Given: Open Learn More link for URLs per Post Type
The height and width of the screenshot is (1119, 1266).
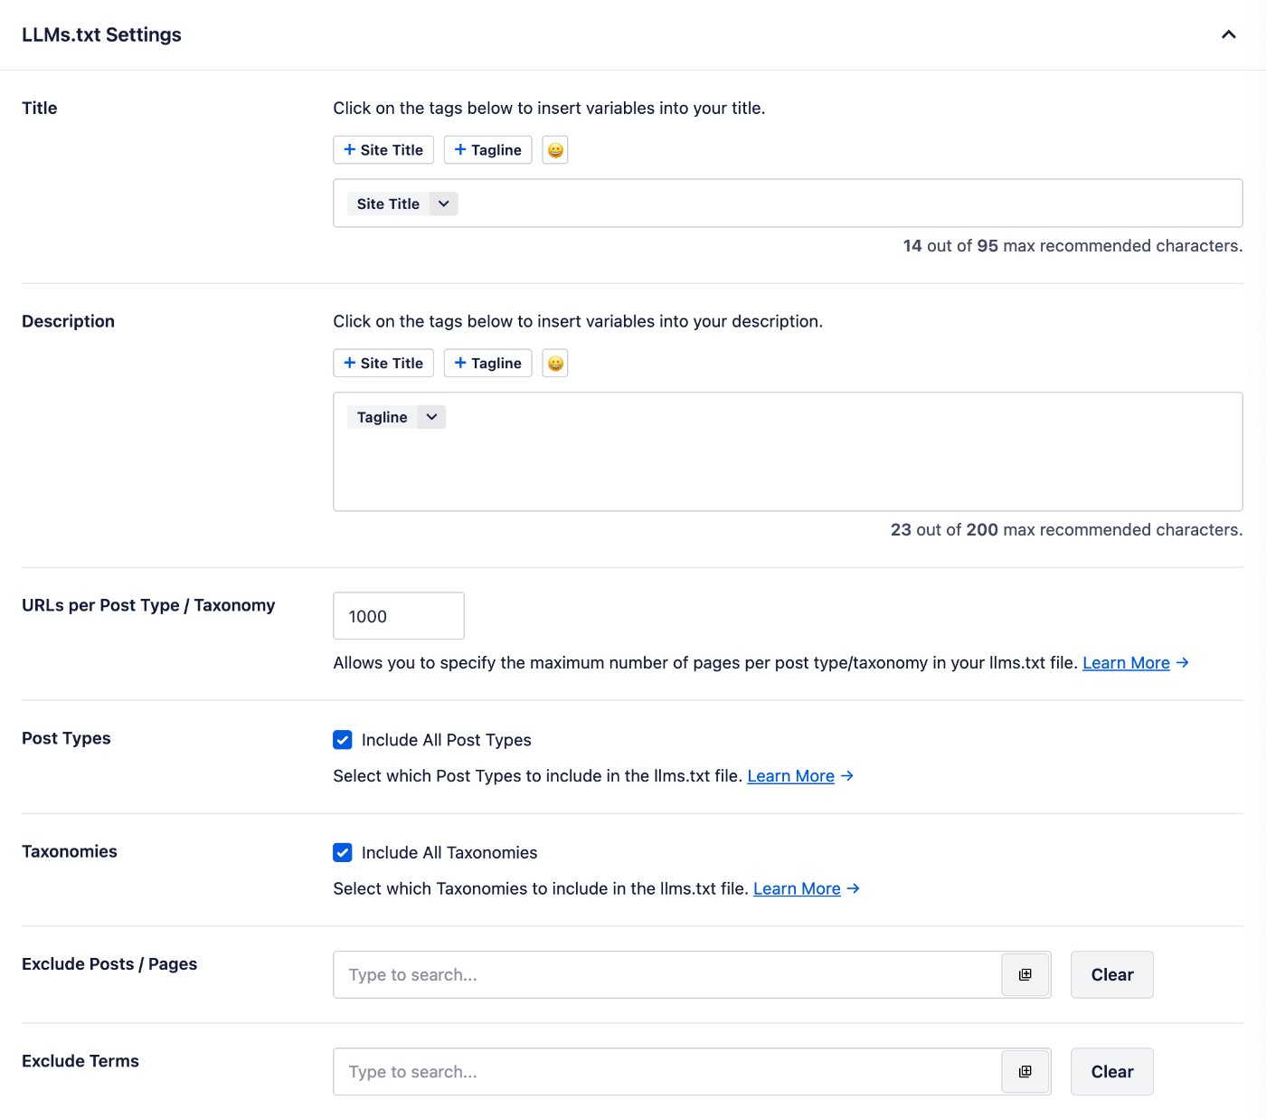Looking at the screenshot, I should pyautogui.click(x=1126, y=663).
